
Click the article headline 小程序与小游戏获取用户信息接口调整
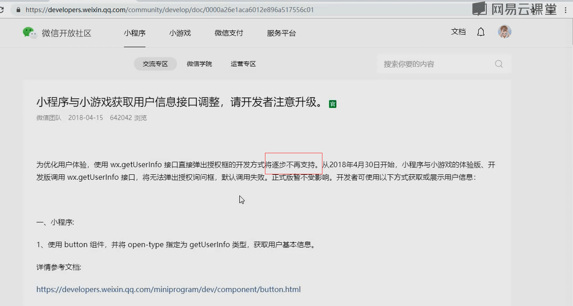click(180, 102)
